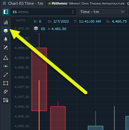Open the overlays layers icon in sidebar
Viewport: 129px width, 130px height.
coord(6,31)
